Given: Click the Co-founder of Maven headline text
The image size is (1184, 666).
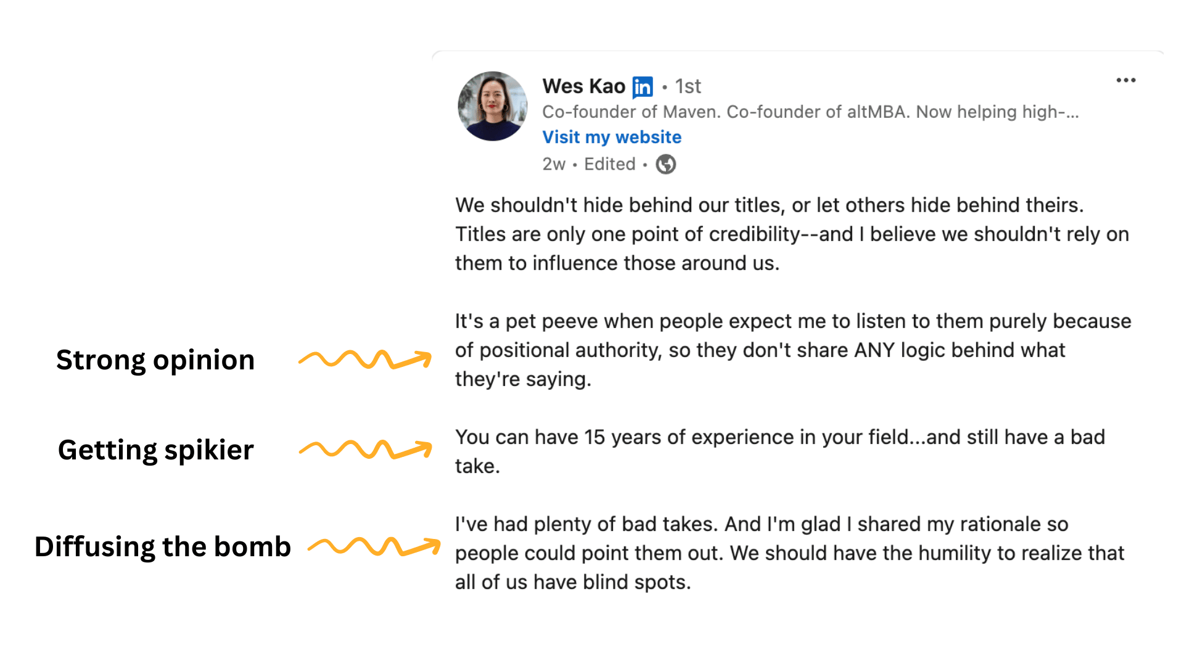Looking at the screenshot, I should pos(810,112).
